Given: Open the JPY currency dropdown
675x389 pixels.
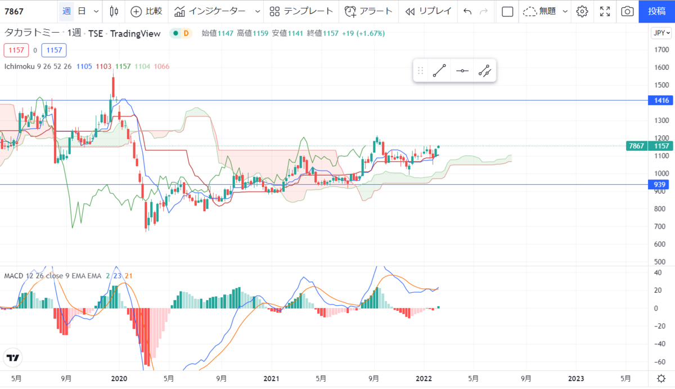Looking at the screenshot, I should point(661,33).
